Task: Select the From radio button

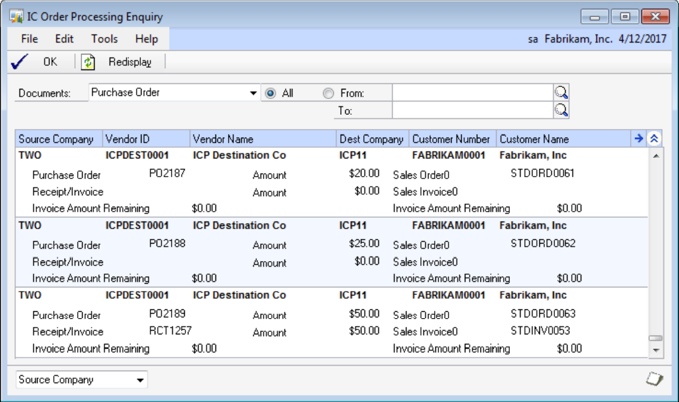Action: (x=328, y=93)
